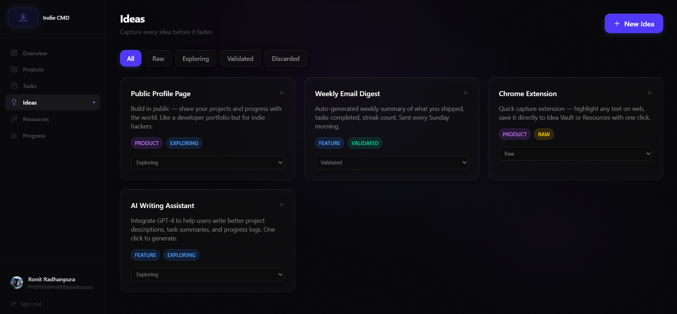
Task: Close the Weekly Email Digest card
Action: tap(465, 93)
